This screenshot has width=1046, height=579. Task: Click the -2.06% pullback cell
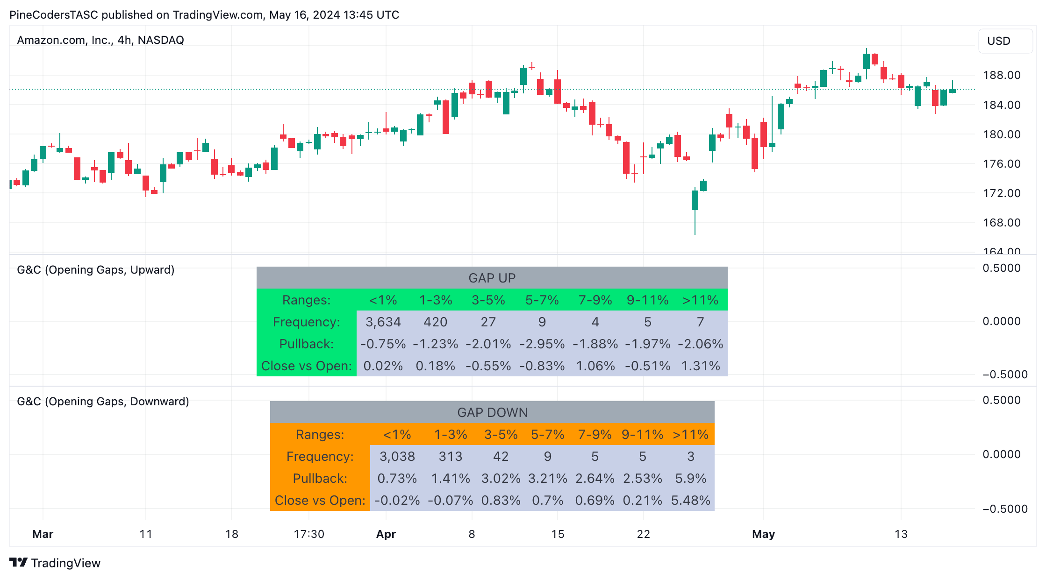pos(701,344)
